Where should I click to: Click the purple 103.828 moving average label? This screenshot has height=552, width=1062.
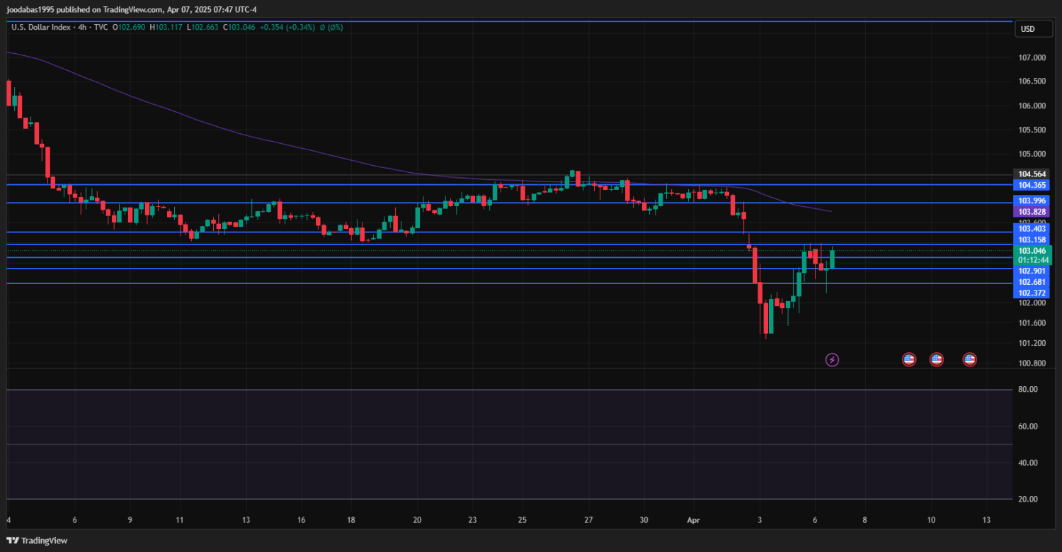tap(1032, 212)
